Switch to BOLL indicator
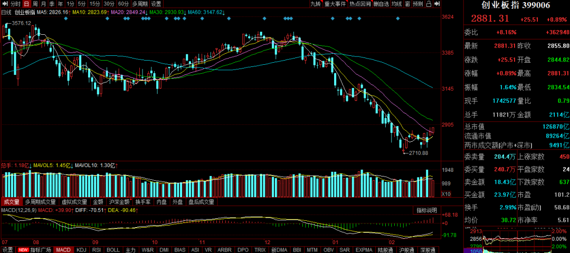 click(x=113, y=250)
